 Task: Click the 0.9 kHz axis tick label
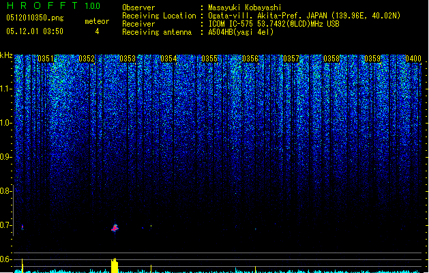[5, 157]
